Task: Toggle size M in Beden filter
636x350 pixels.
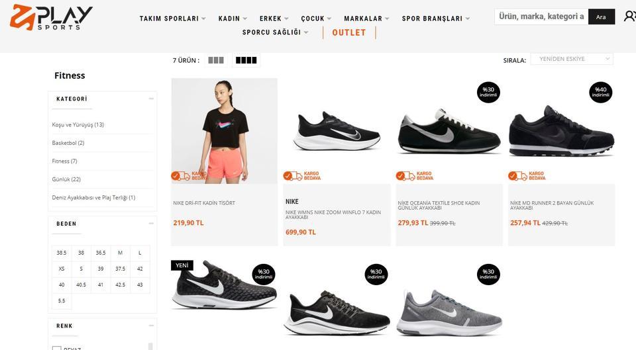Action: 120,253
